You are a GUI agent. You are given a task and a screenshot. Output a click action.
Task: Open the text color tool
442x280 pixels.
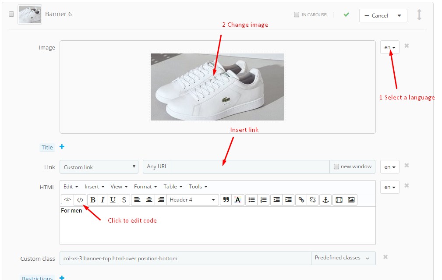pyautogui.click(x=237, y=200)
